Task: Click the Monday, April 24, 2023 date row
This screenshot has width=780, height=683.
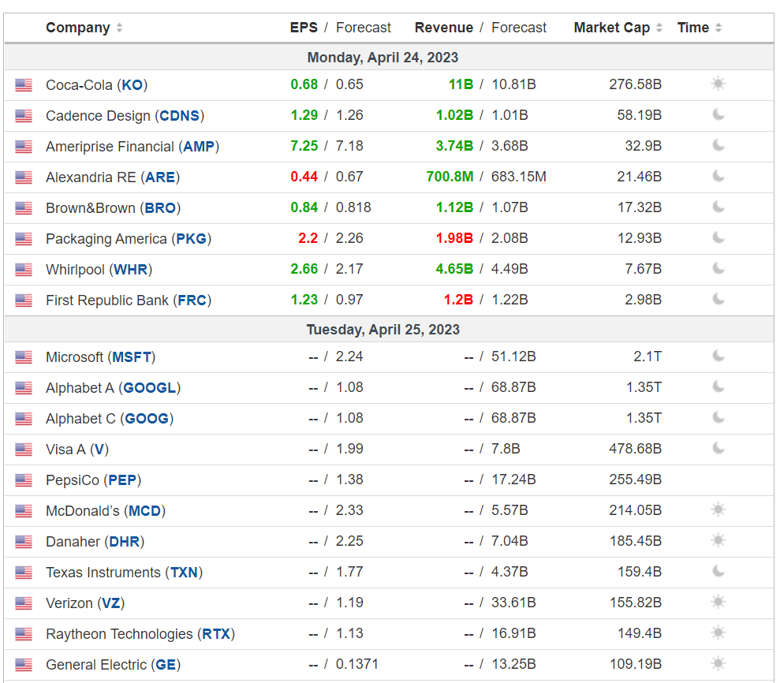Action: pos(389,58)
